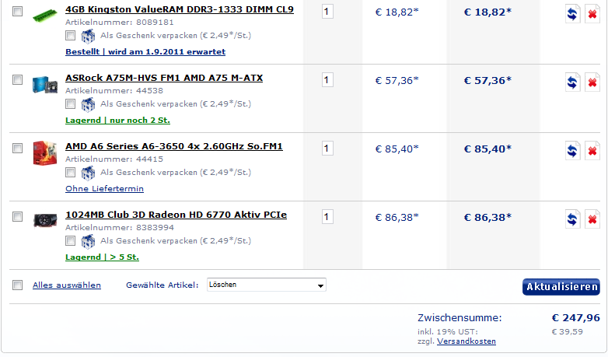The width and height of the screenshot is (608, 357).
Task: Tick the Alles auswählen checkbox
Action: (x=17, y=285)
